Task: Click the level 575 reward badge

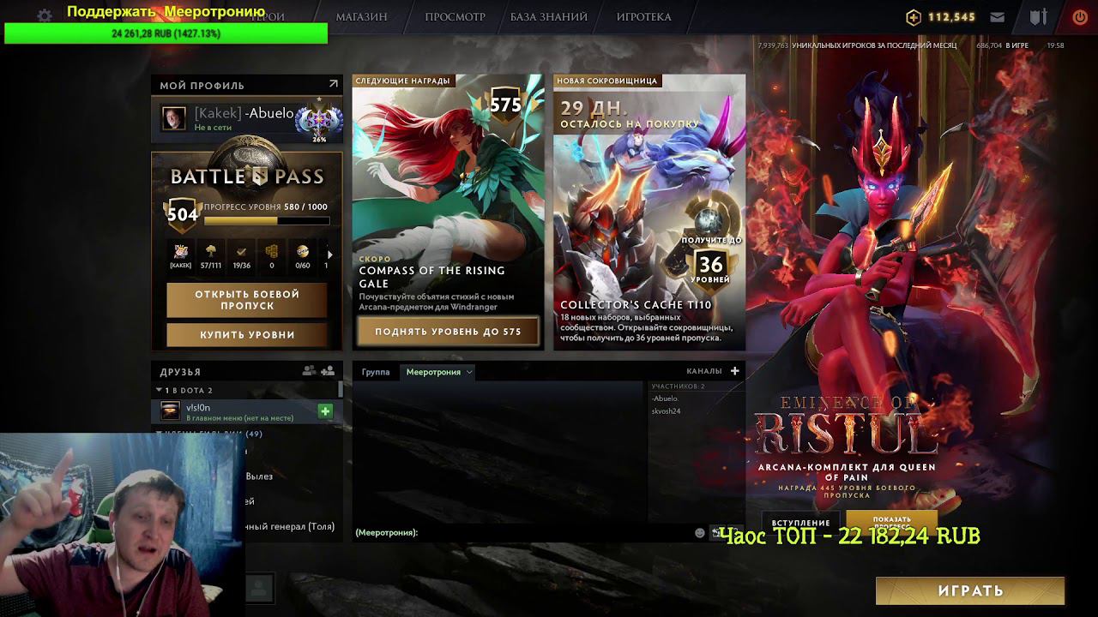Action: [x=505, y=104]
